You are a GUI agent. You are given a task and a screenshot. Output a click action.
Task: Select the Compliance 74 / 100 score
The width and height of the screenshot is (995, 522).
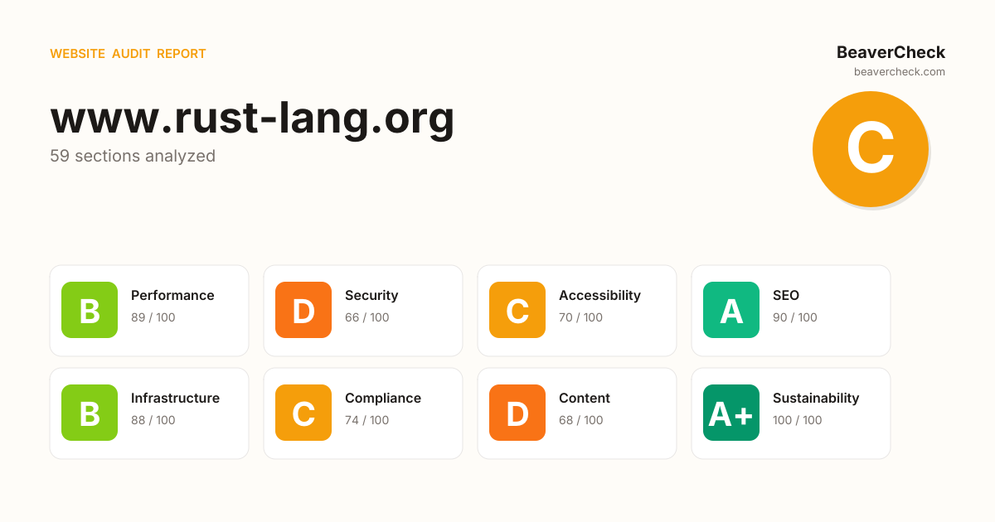point(366,420)
